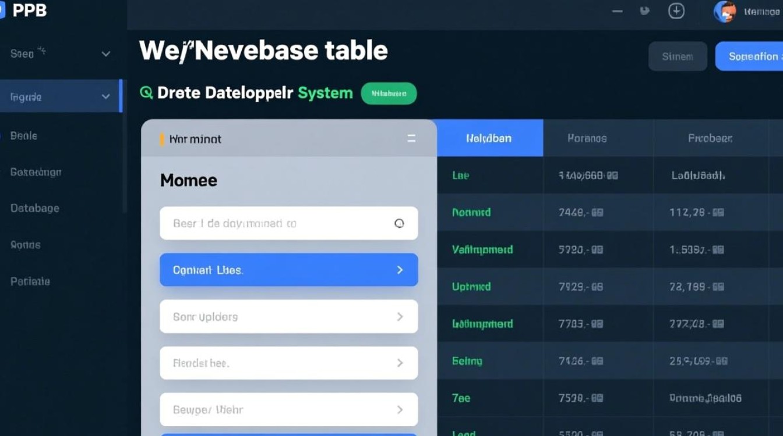
Task: Expand the highlighted Ingade sidebar chevron
Action: click(x=105, y=97)
